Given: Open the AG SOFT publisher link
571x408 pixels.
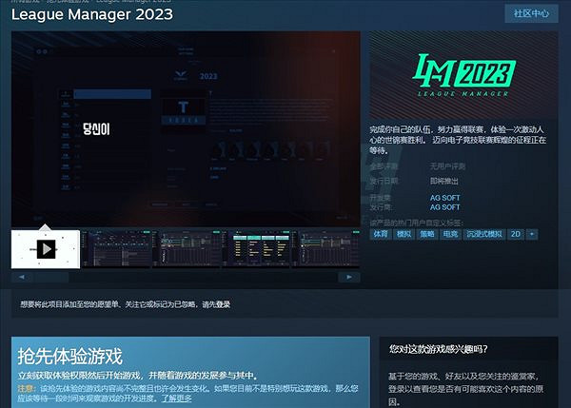Looking at the screenshot, I should 445,206.
